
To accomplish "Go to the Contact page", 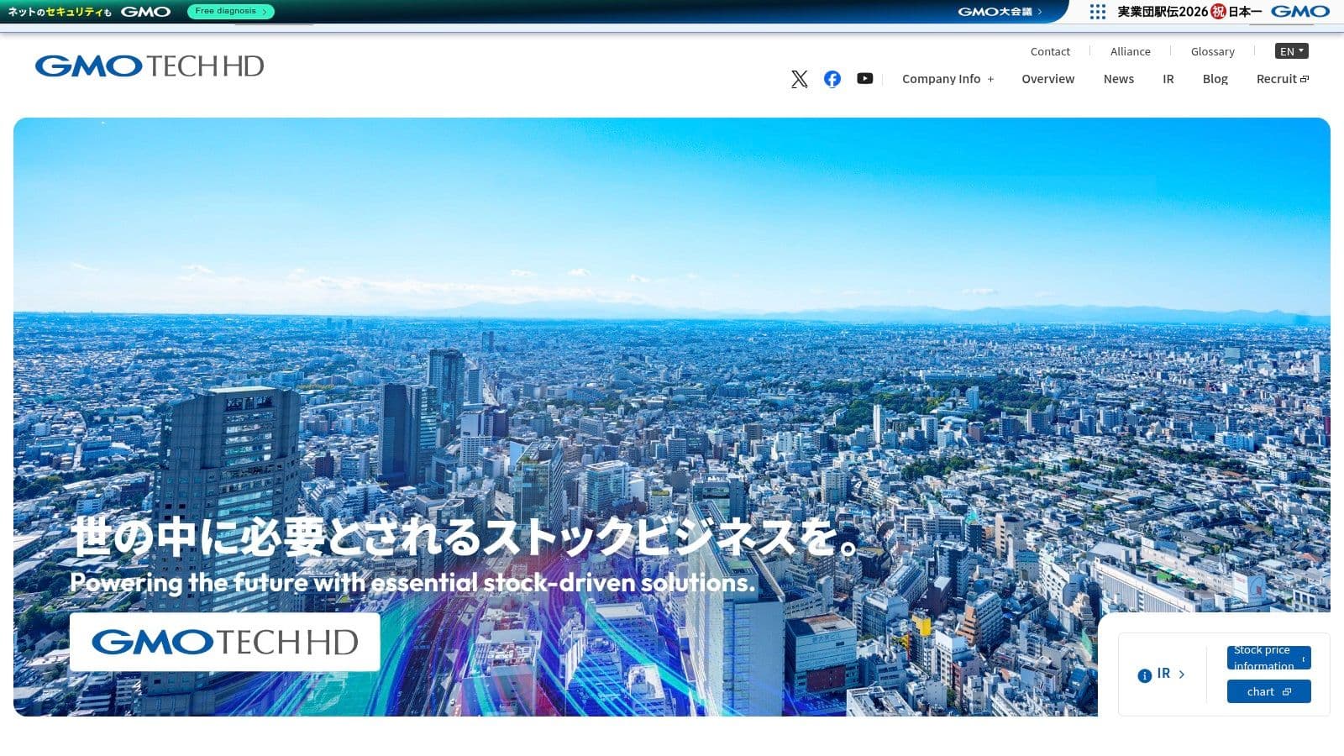I will point(1050,51).
